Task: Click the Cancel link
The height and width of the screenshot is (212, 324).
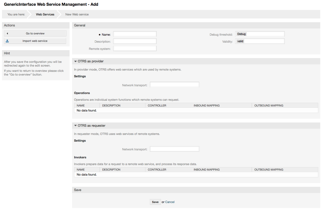Action: click(170, 202)
